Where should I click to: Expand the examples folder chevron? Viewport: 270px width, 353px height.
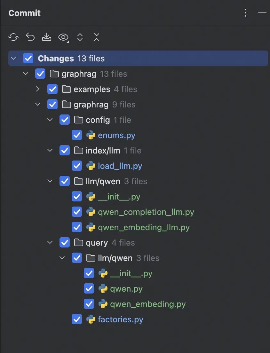38,89
